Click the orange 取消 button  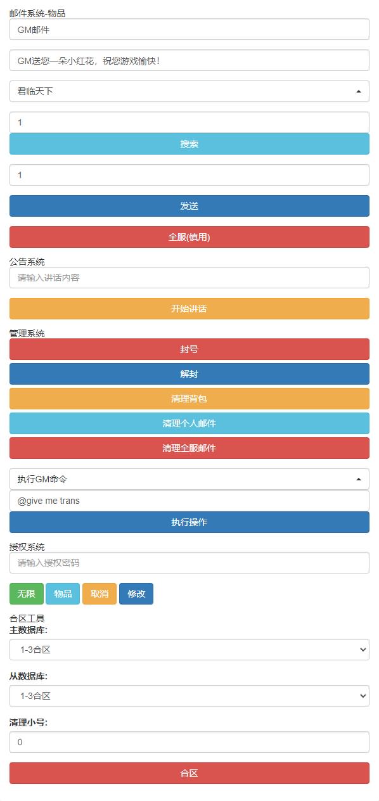pos(100,594)
